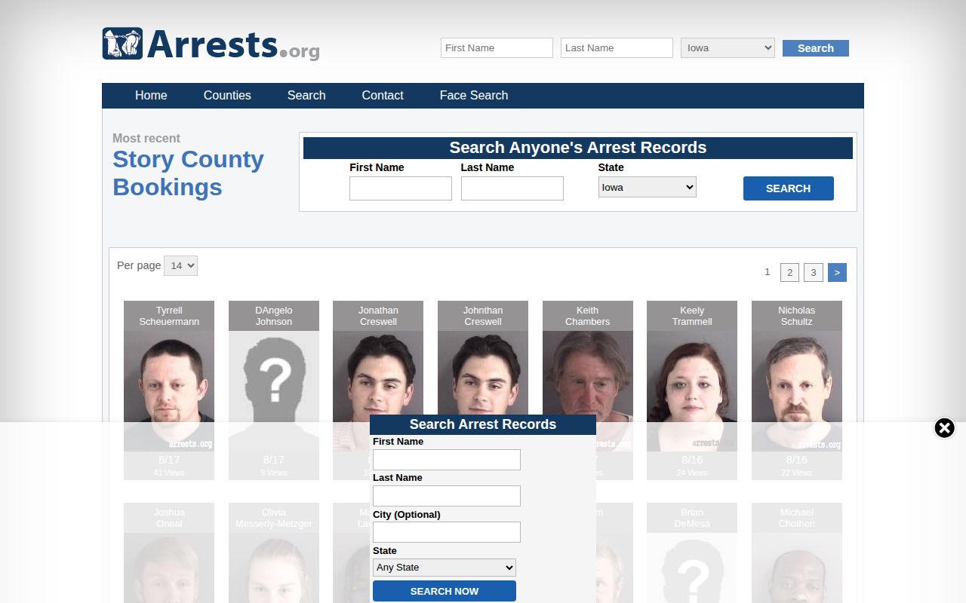Focus the header First Name field
Viewport: 966px width, 603px height.
[497, 47]
